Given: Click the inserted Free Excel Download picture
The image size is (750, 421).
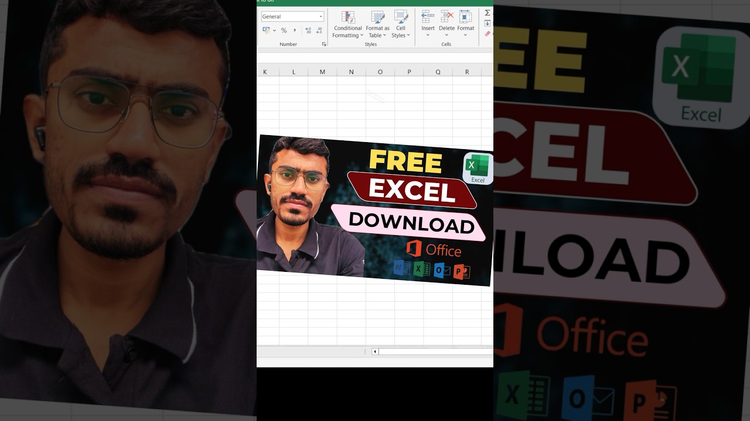Looking at the screenshot, I should pyautogui.click(x=375, y=210).
